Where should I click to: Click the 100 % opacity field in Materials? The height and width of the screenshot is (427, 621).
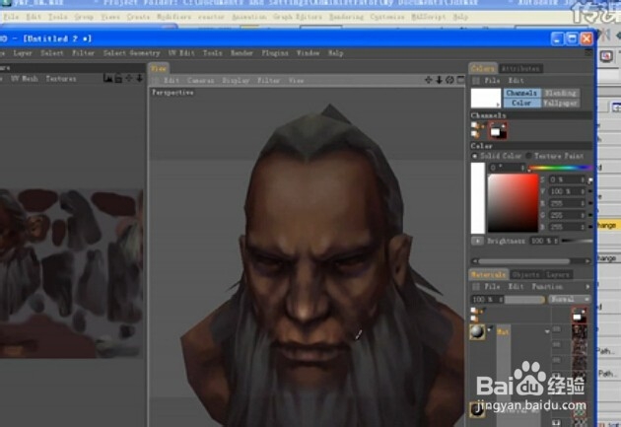click(x=487, y=300)
